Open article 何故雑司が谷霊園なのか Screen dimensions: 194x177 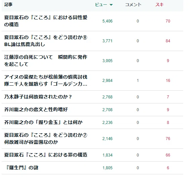(31, 142)
